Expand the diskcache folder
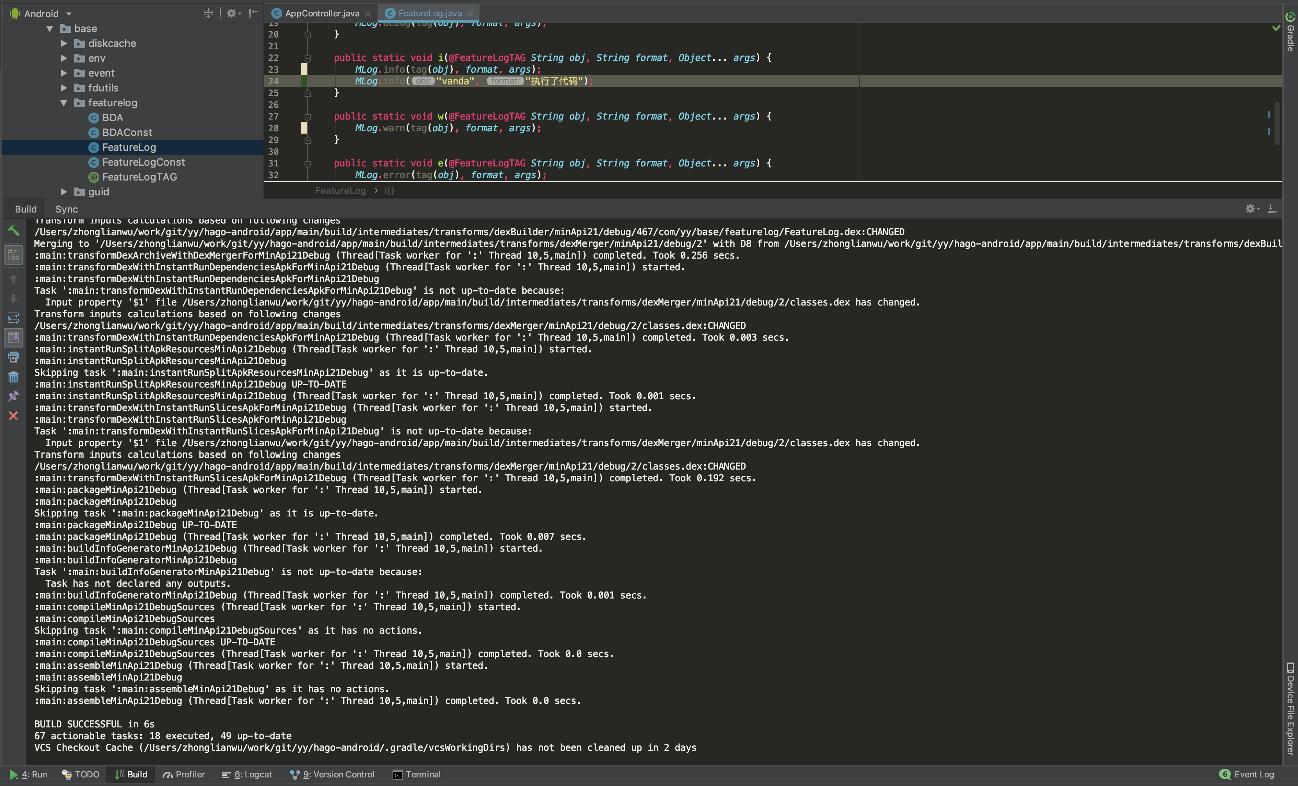 (x=64, y=43)
